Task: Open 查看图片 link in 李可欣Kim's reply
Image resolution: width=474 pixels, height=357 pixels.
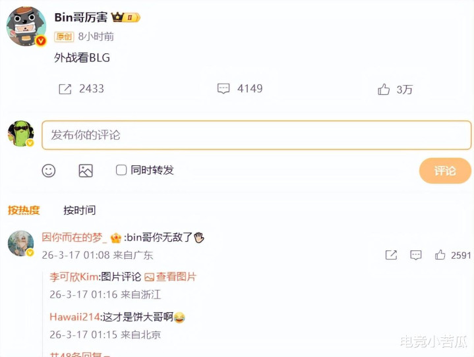Action: click(171, 277)
